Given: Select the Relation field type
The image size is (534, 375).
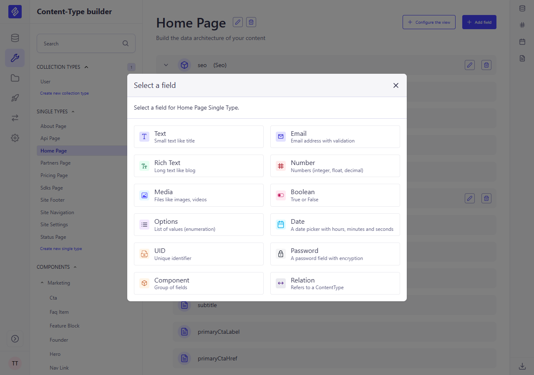Looking at the screenshot, I should [x=335, y=283].
